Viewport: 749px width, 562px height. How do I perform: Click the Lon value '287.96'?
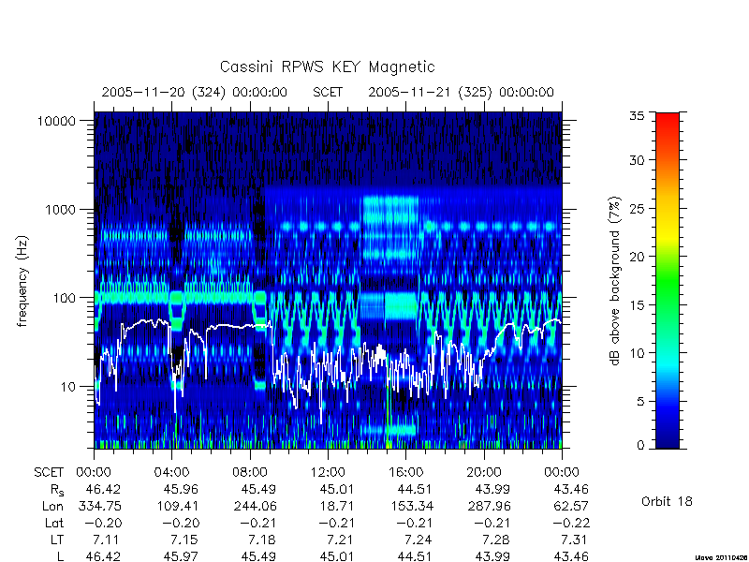(x=489, y=506)
